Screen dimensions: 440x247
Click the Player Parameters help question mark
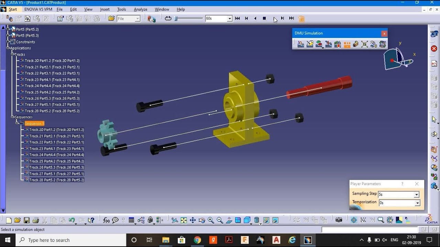coord(402,184)
